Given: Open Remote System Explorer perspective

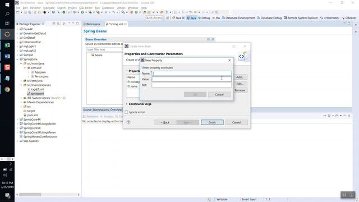Looking at the screenshot, I should tap(301, 18).
